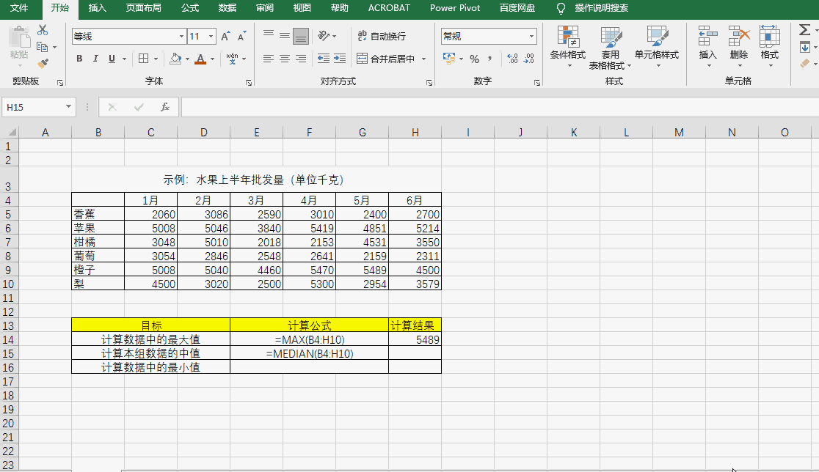Select cell containing =MEDIAN(B4:H10)
This screenshot has height=472, width=819.
click(x=309, y=353)
